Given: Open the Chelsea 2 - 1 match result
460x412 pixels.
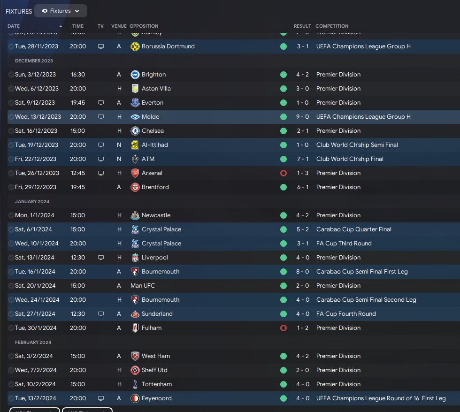Looking at the screenshot, I should pyautogui.click(x=302, y=131).
